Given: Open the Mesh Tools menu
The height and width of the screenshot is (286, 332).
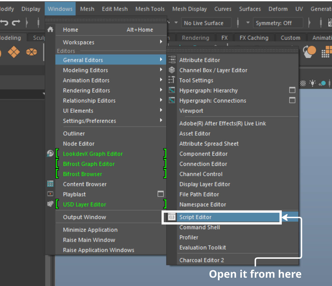Looking at the screenshot, I should point(150,9).
